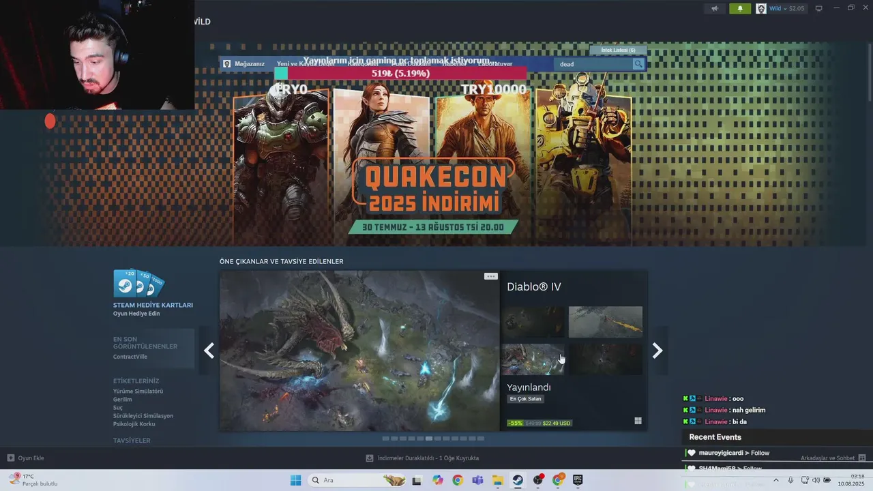
Task: Click the Wild profile avatar picture
Action: tap(761, 8)
